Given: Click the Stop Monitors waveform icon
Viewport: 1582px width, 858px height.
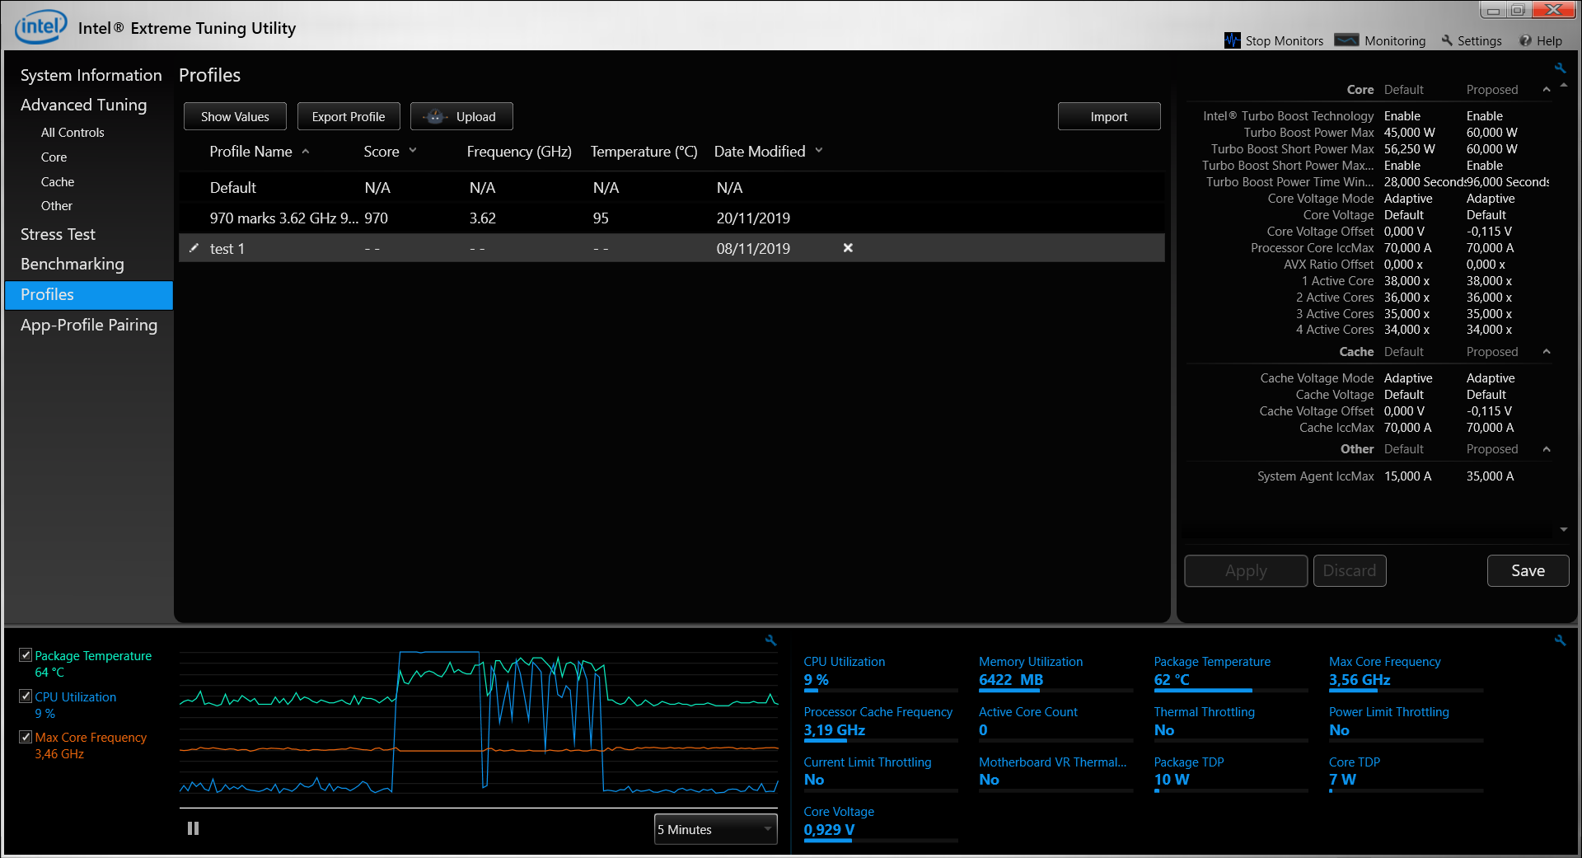Looking at the screenshot, I should [1232, 40].
